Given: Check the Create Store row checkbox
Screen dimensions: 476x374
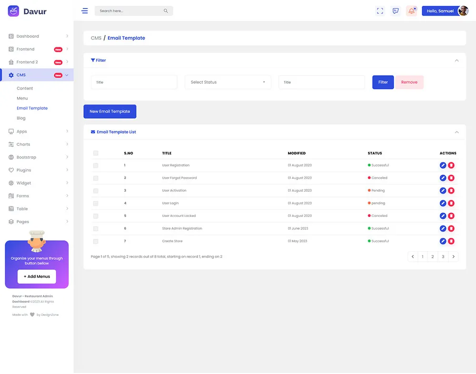Looking at the screenshot, I should point(96,241).
